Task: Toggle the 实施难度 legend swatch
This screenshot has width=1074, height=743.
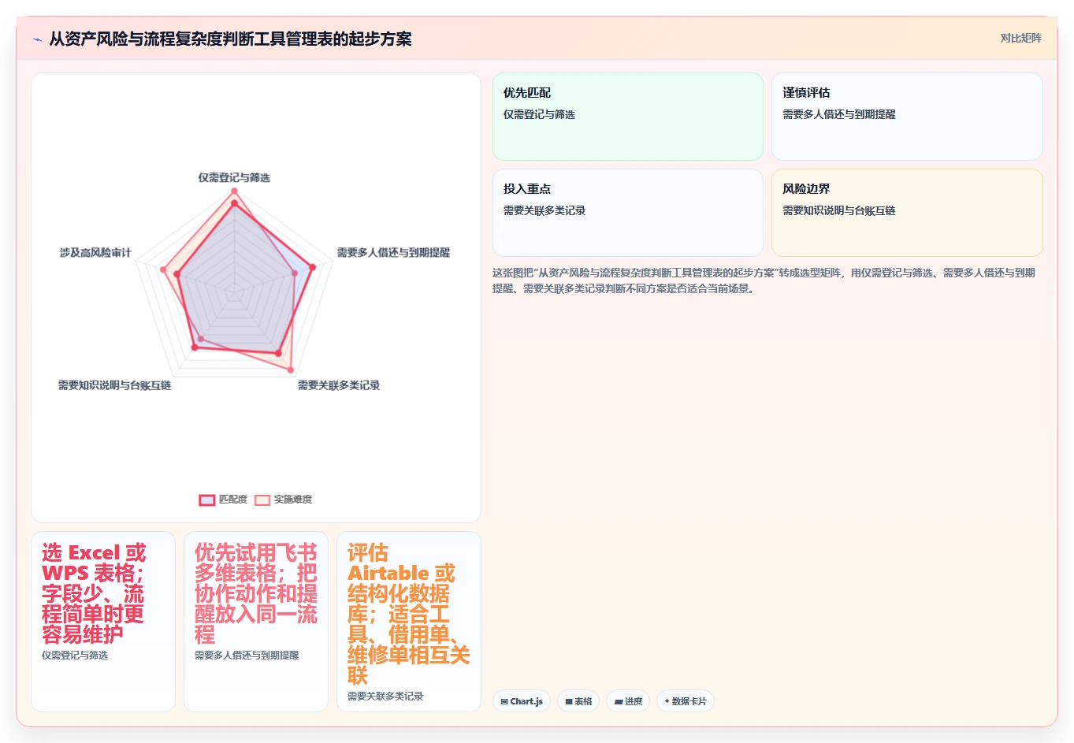Action: click(x=262, y=500)
